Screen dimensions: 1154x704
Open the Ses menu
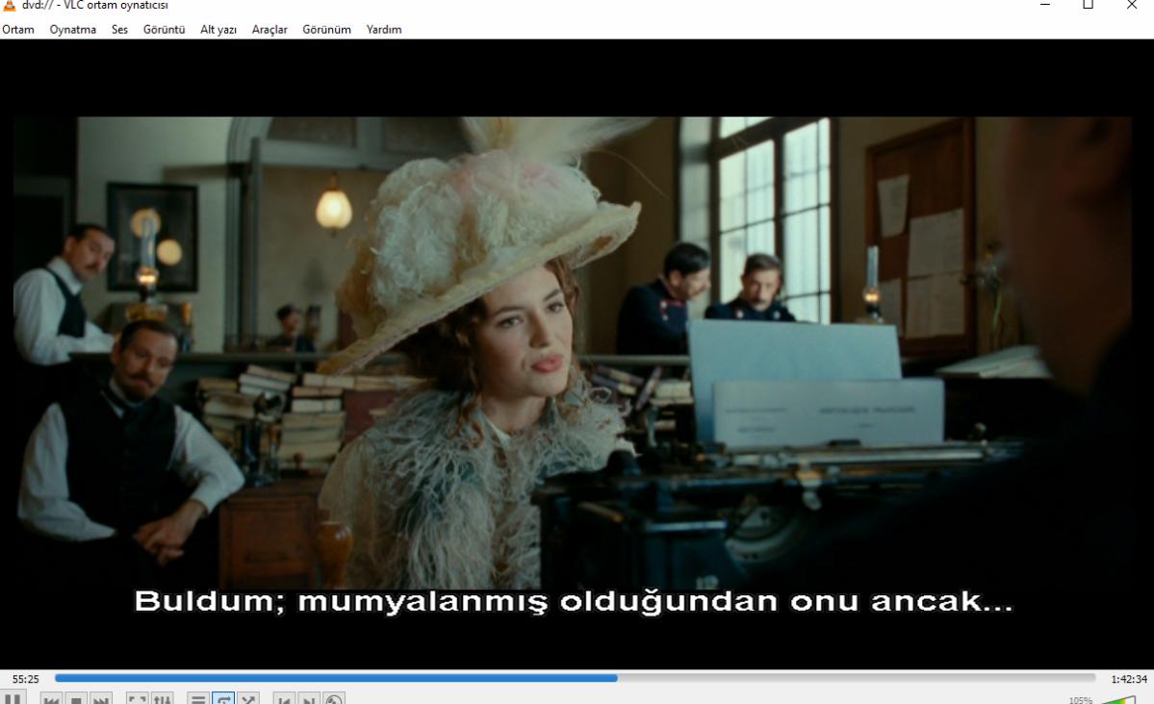click(x=120, y=30)
